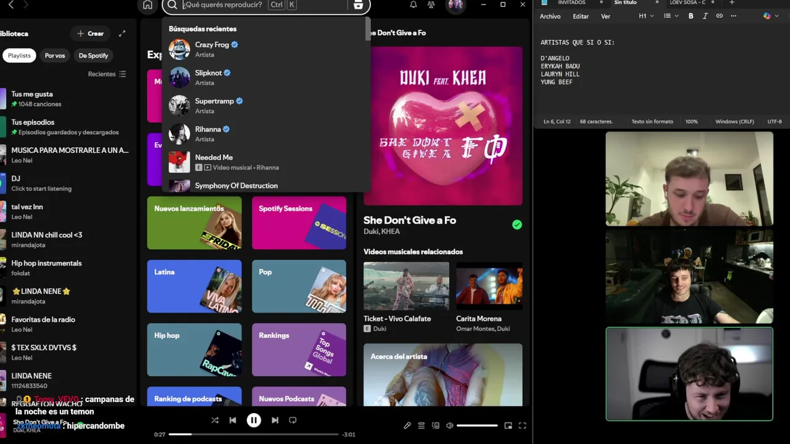Open the Pop category card
The image size is (790, 444).
pos(299,286)
